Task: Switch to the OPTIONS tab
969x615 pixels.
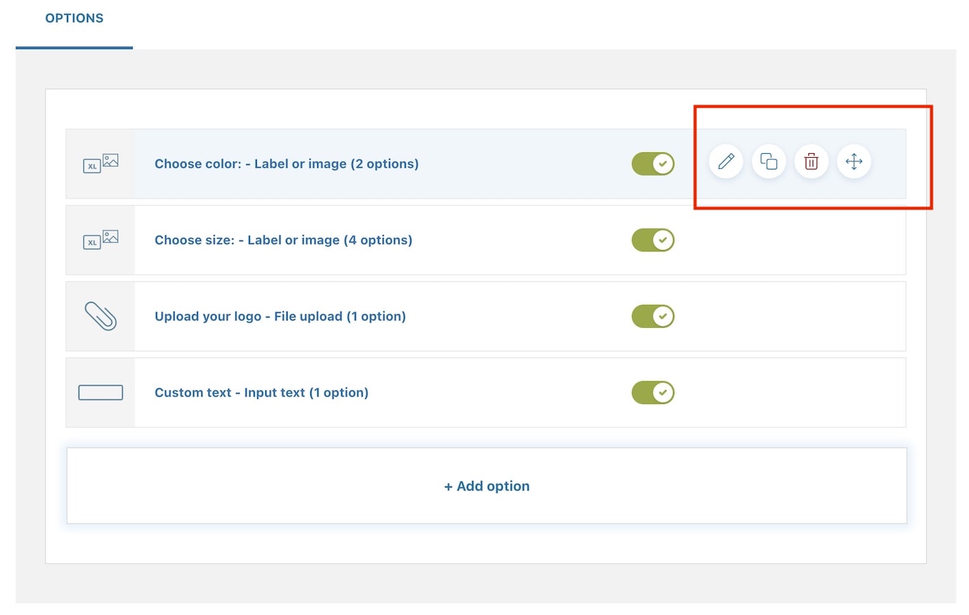Action: [74, 18]
